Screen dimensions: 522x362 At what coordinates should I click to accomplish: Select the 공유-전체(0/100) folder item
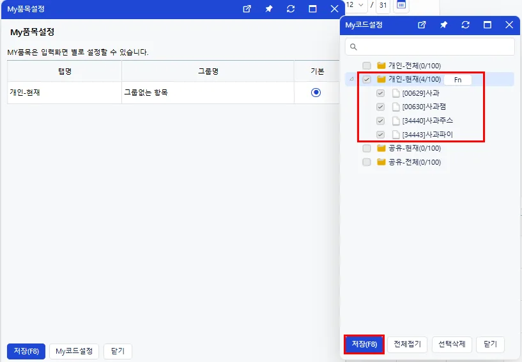pyautogui.click(x=415, y=162)
